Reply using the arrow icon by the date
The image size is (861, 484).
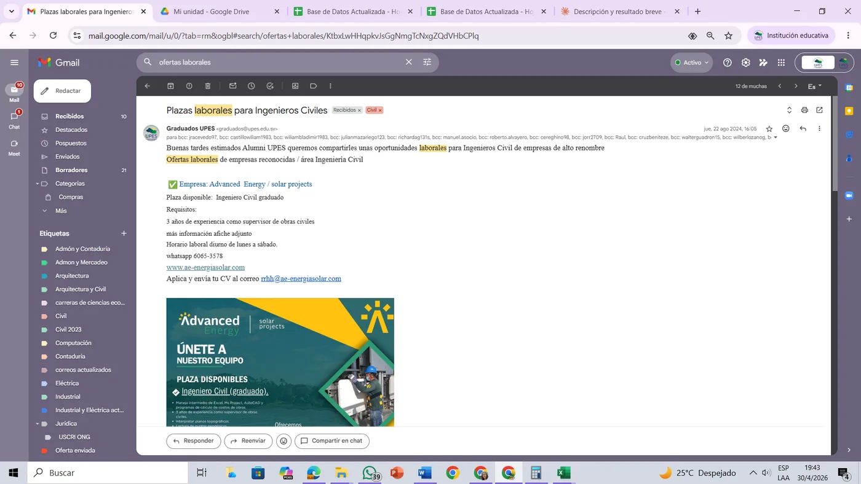[803, 128]
